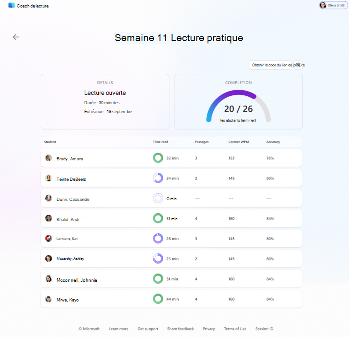Click Dunn, Cassandre's avatar picture
Viewport: 349px width, 337px height.
coord(49,198)
